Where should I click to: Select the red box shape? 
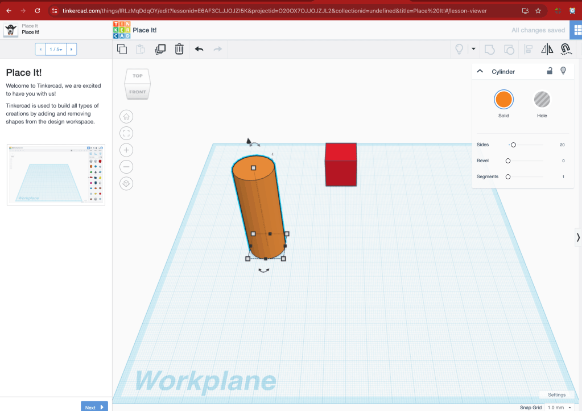[341, 165]
